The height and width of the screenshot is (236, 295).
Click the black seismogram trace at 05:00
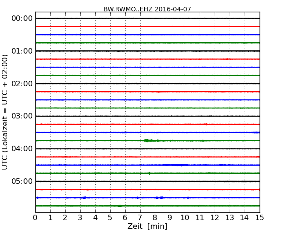(147, 182)
